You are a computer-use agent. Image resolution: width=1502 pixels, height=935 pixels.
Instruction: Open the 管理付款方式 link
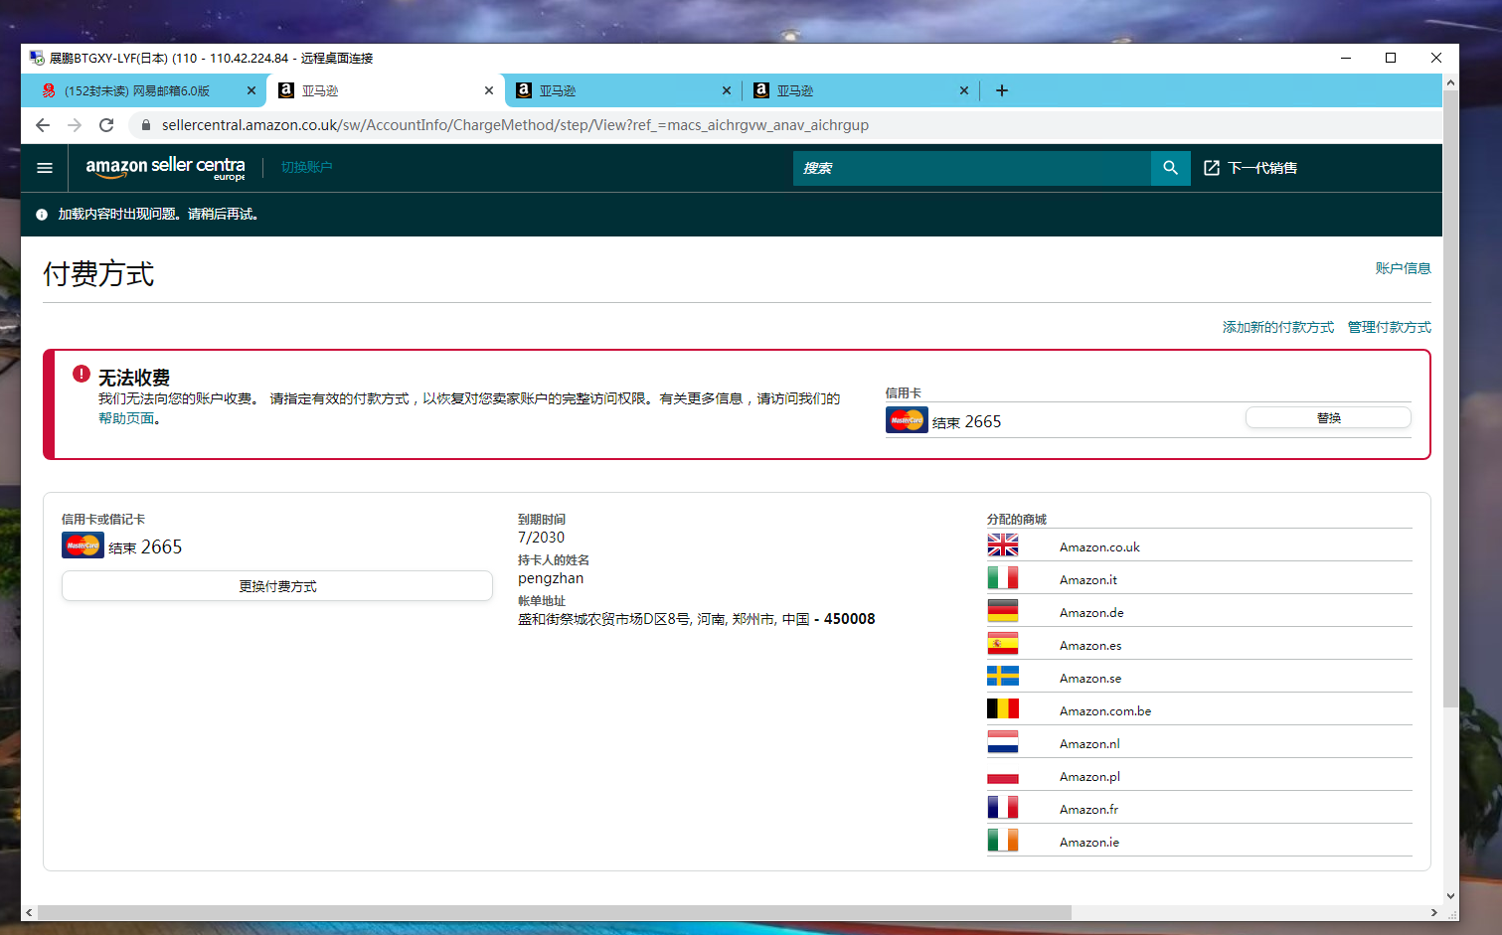coord(1389,327)
